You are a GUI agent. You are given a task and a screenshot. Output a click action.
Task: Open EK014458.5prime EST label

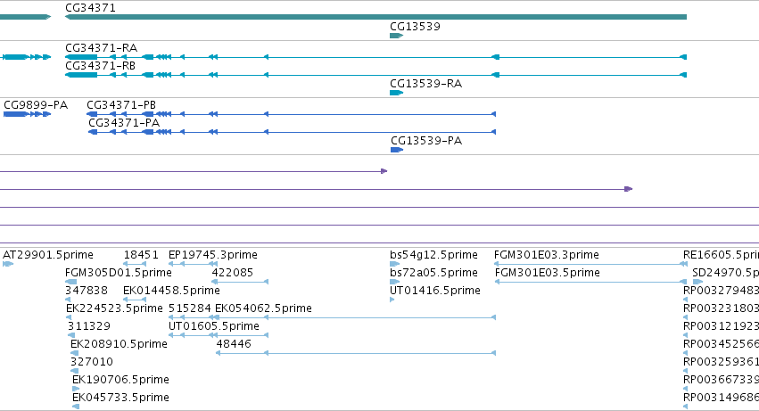click(171, 291)
